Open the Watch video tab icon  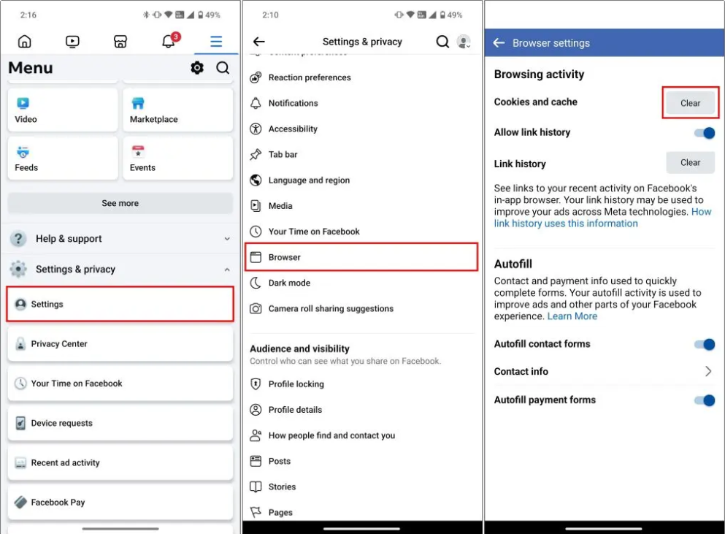click(72, 42)
